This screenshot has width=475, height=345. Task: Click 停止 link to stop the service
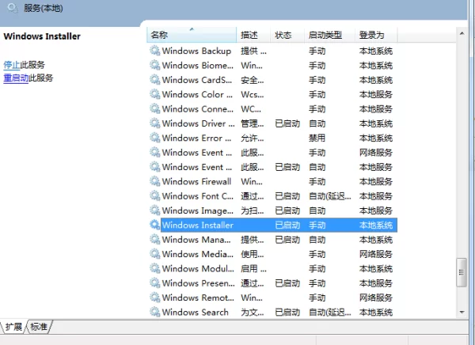pos(12,65)
